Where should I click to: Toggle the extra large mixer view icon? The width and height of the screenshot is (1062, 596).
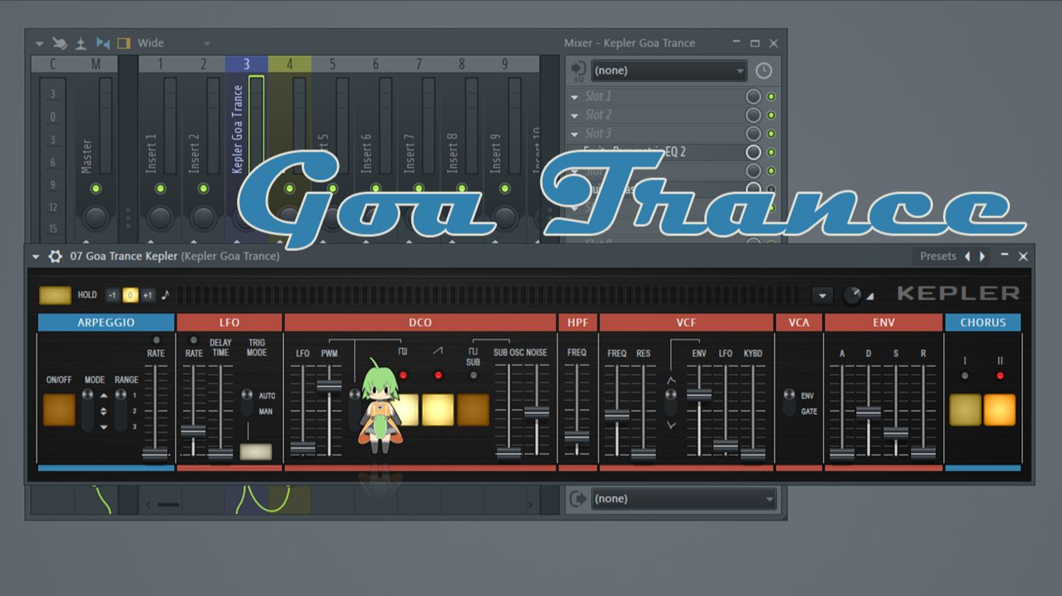pos(124,43)
